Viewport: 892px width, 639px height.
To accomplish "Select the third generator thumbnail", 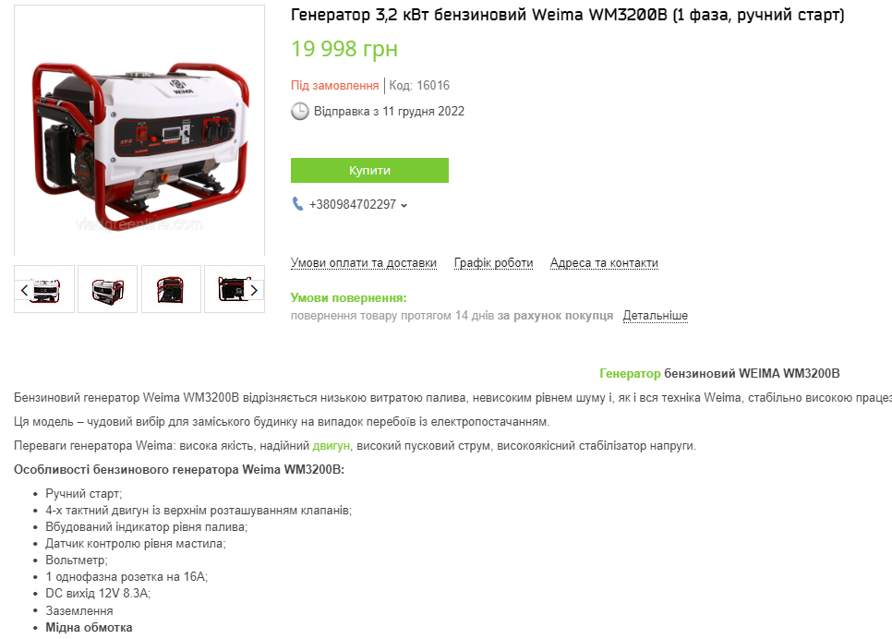I will point(171,289).
